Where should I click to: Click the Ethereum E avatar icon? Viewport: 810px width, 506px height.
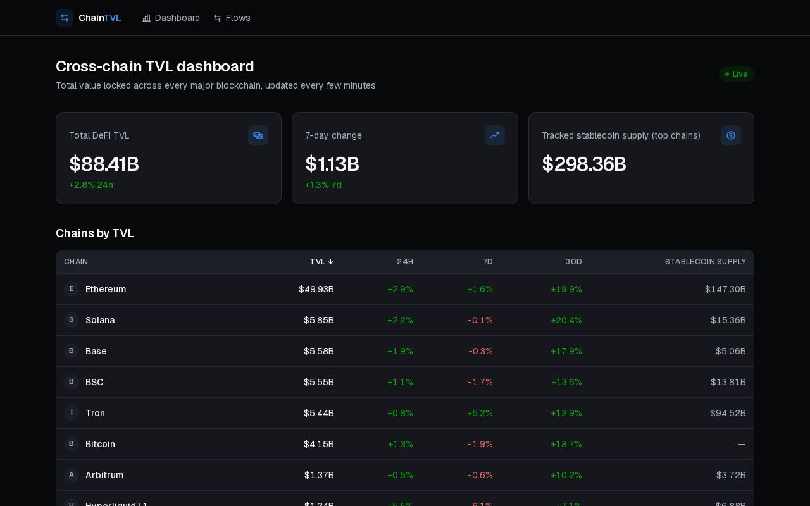click(x=72, y=289)
